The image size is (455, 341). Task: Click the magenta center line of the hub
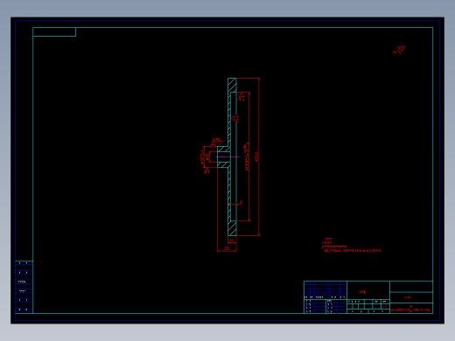tap(227, 157)
